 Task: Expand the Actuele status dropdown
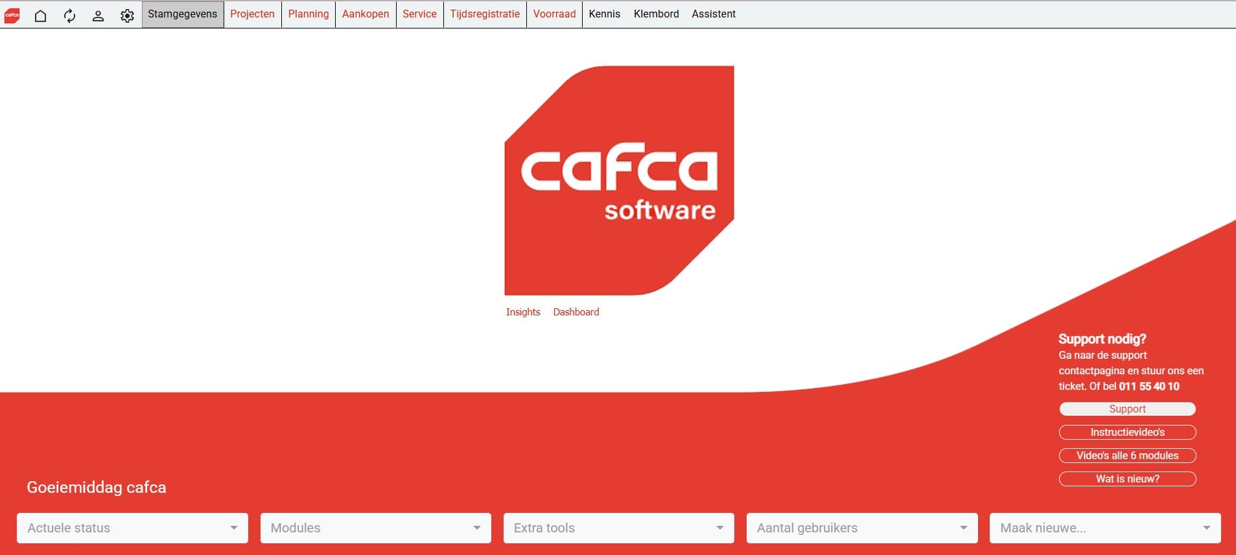pyautogui.click(x=132, y=528)
